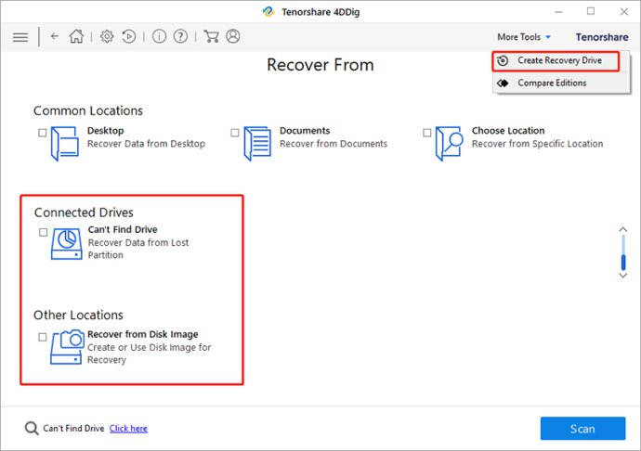Click the Tenorshare brand link
Screen dimensions: 641x451
(x=602, y=37)
